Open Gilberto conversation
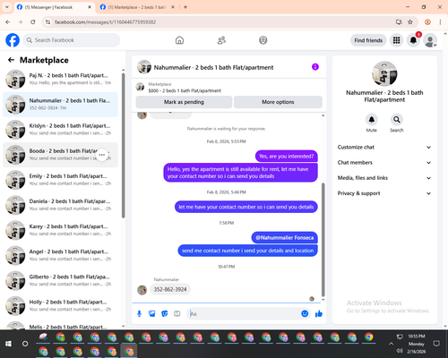Viewport: 448px width, 358px height. [60, 280]
